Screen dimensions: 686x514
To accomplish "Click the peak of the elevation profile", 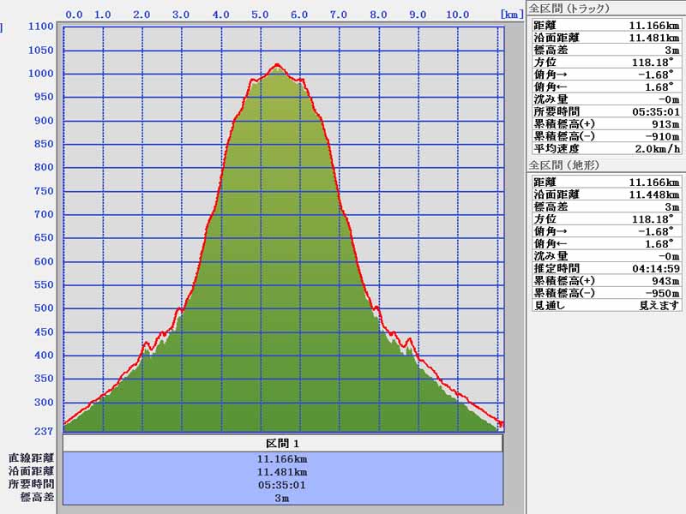I will click(276, 64).
